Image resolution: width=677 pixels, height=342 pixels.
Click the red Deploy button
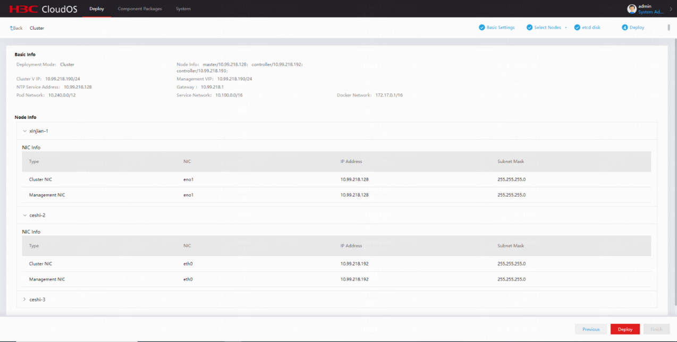[x=625, y=329]
